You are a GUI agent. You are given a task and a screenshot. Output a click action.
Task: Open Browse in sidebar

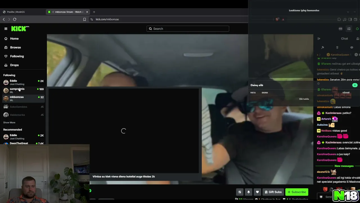point(15,47)
